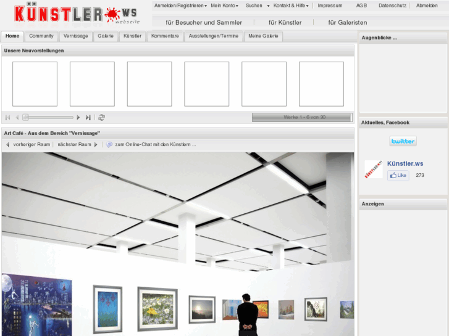The height and width of the screenshot is (336, 449).
Task: Click the third Neuvorstellungen thumbnail placeholder
Action: point(149,84)
